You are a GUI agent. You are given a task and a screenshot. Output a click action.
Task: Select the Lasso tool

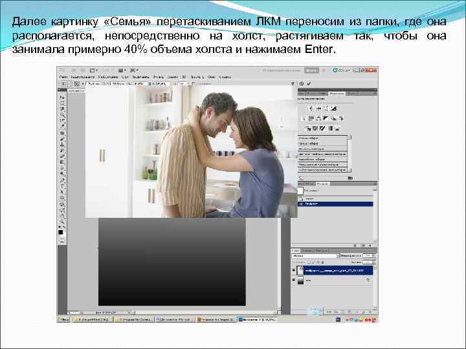[x=62, y=109]
